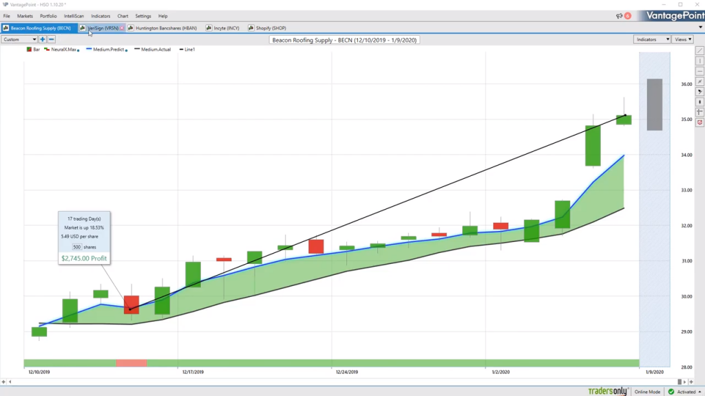Expand the Activated status arrow
This screenshot has height=396, width=705.
point(699,392)
